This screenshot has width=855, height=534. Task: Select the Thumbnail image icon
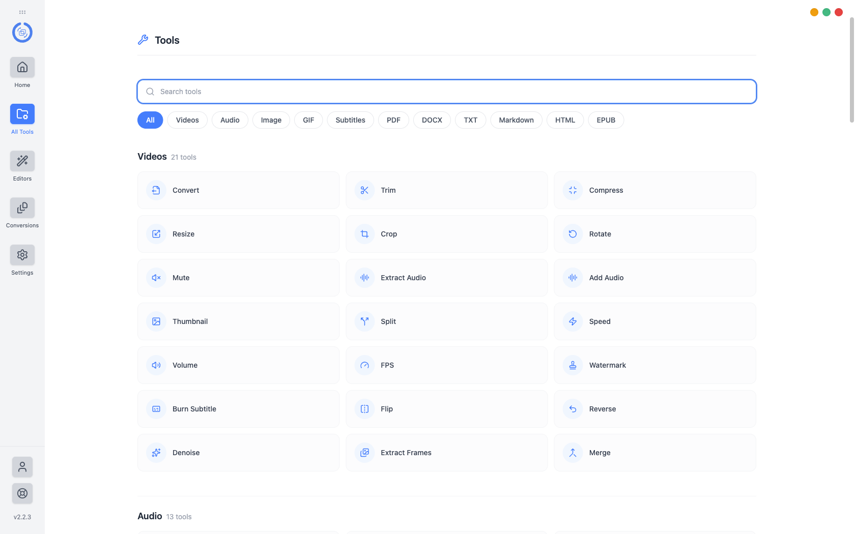156,321
